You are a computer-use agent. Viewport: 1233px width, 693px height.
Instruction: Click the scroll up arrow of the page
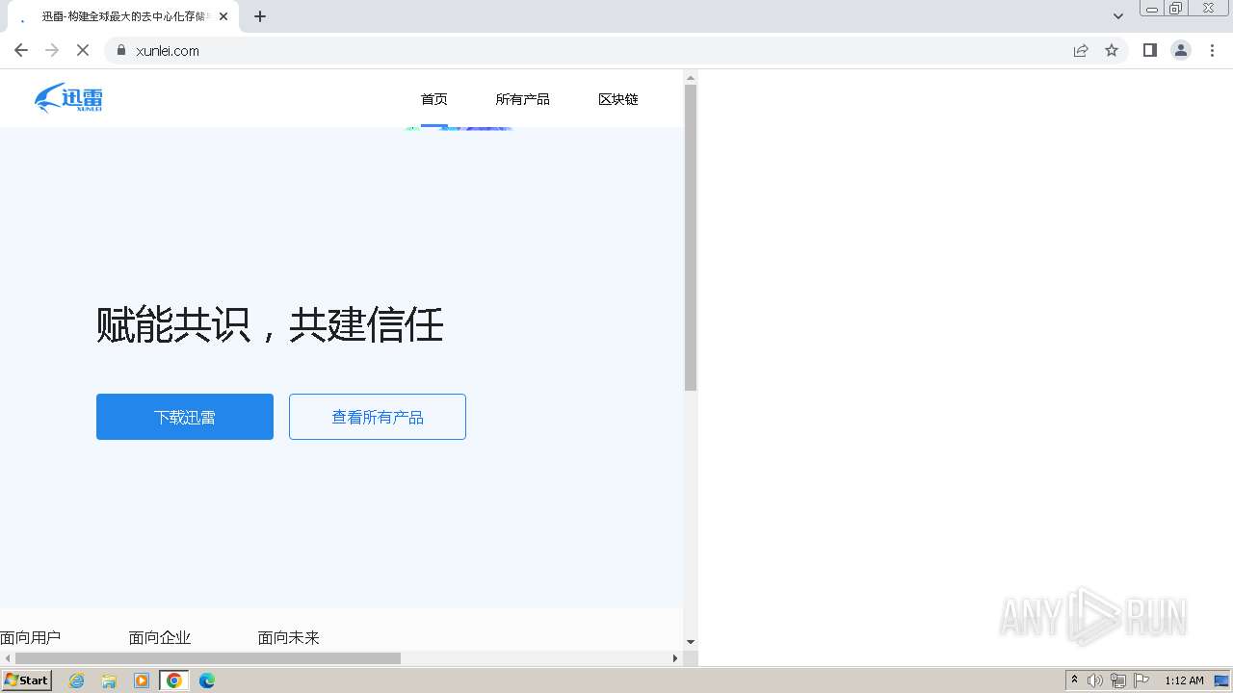click(x=691, y=77)
